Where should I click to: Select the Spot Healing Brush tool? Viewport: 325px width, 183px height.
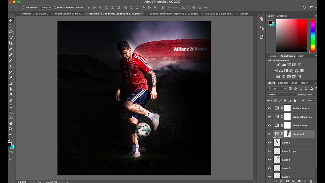pyautogui.click(x=11, y=55)
